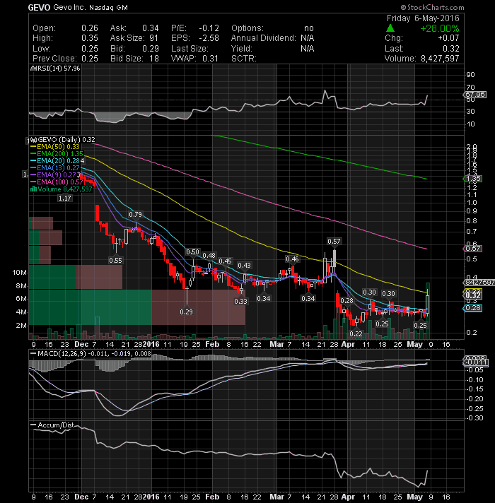Click the 0.50 price annotation
The height and width of the screenshot is (503, 495).
[192, 252]
